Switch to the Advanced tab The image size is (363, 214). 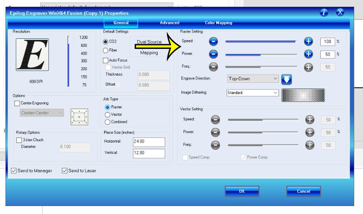point(169,23)
